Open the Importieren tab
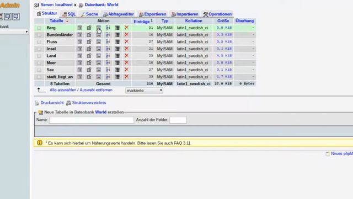 click(x=185, y=14)
